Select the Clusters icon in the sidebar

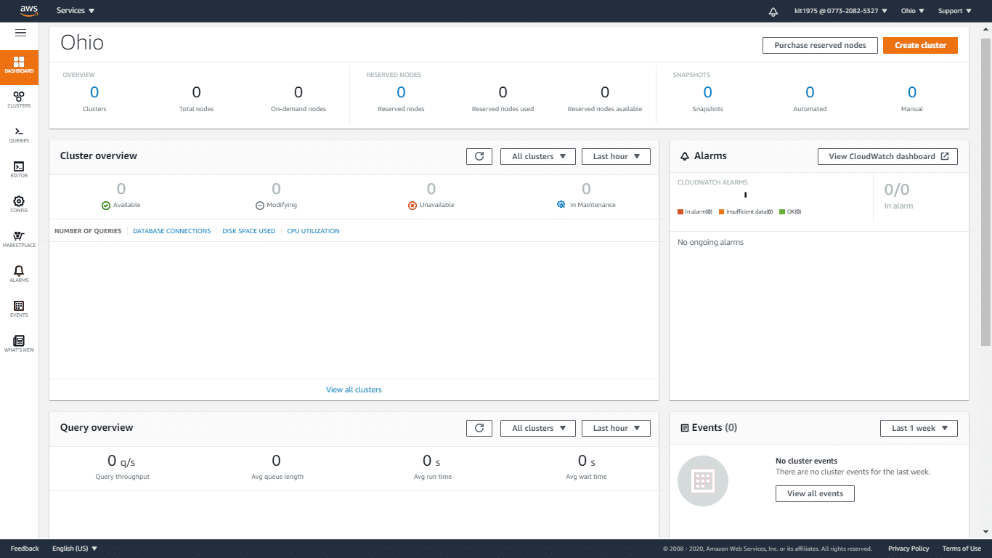click(19, 100)
